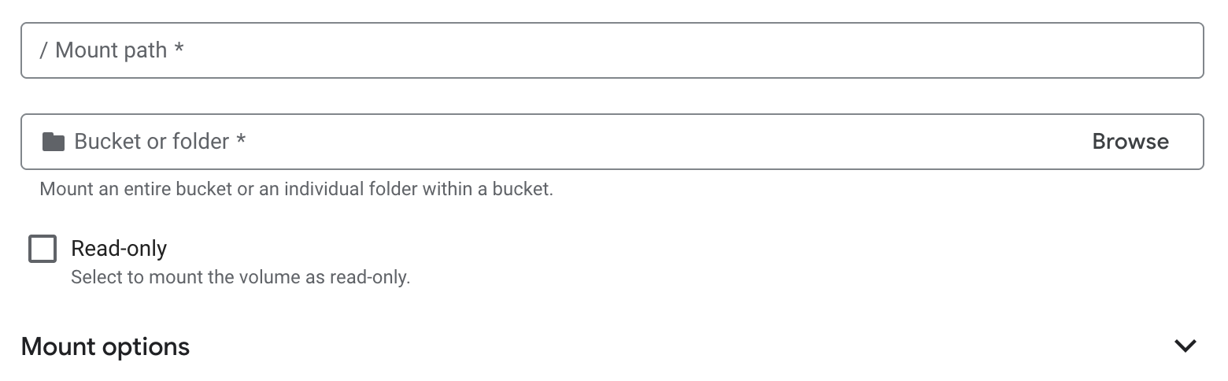Click the Mount options heading
The height and width of the screenshot is (381, 1228).
click(105, 346)
